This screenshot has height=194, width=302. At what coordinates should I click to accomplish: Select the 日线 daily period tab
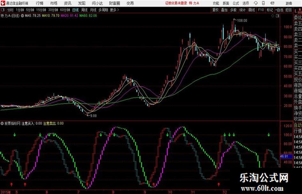click(75, 10)
